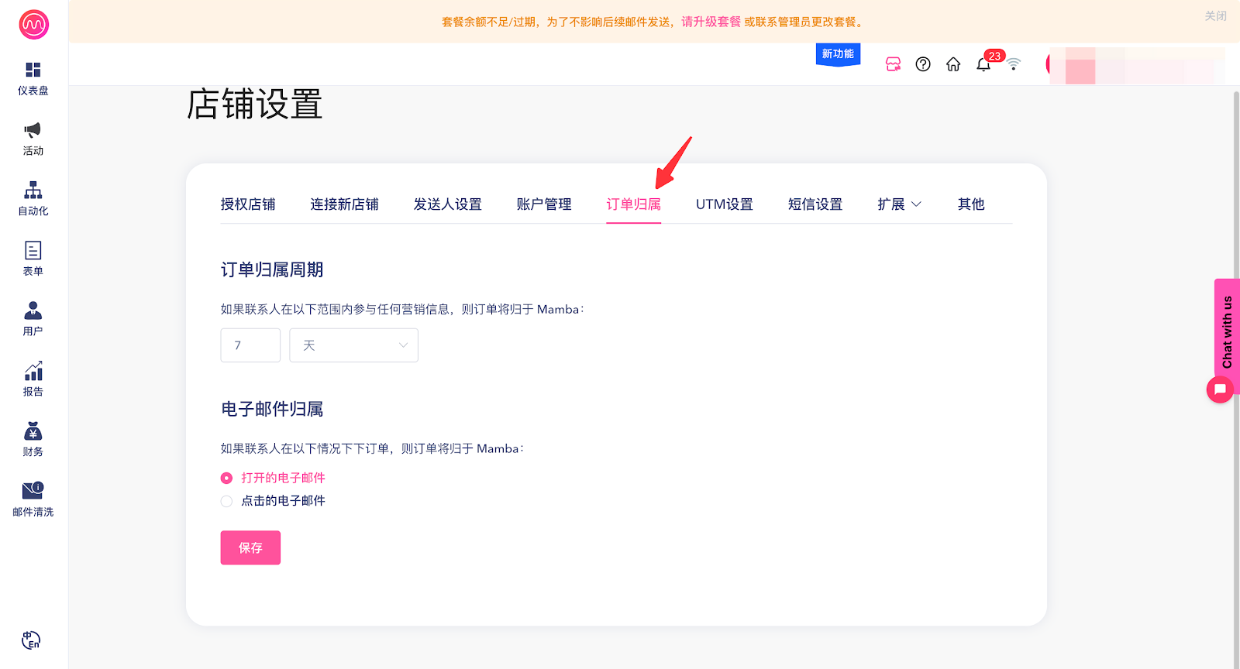Open the 仪表盘 dashboard icon
This screenshot has width=1240, height=669.
point(33,70)
